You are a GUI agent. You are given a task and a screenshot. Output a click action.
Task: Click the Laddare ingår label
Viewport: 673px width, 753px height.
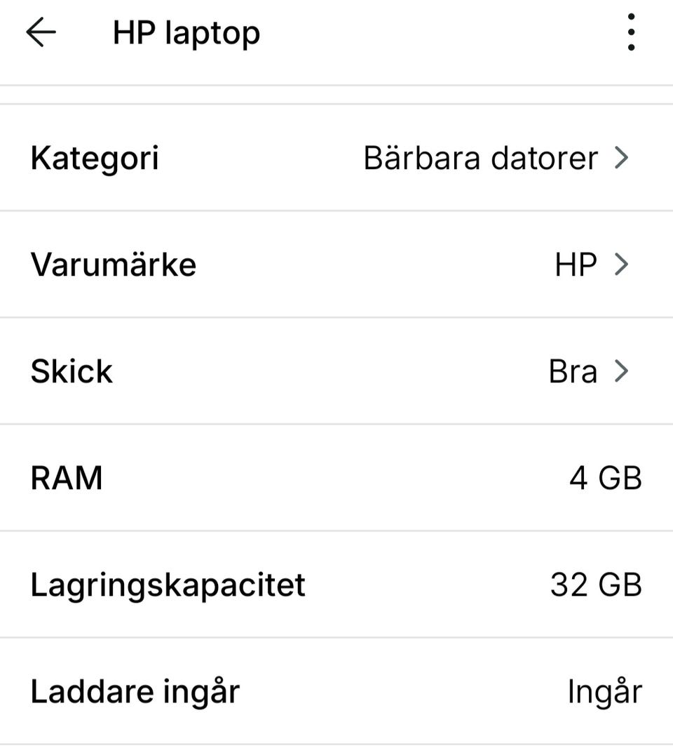tap(135, 691)
